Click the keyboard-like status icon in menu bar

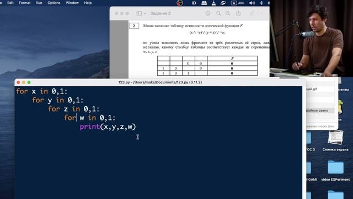tap(204, 3)
